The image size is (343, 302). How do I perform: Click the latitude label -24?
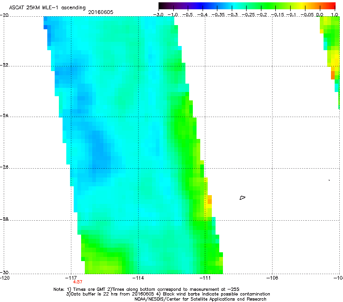(x=4, y=115)
